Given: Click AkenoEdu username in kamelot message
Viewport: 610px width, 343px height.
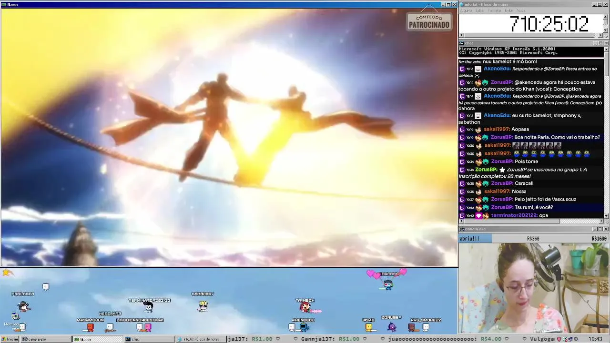Looking at the screenshot, I should click(x=497, y=115).
